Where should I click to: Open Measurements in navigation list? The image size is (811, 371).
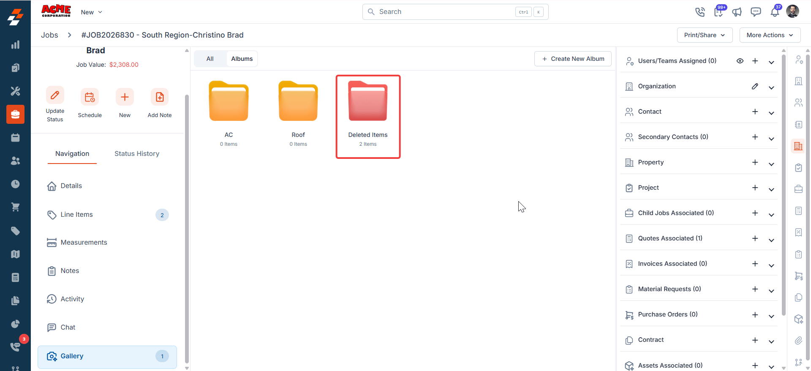point(107,243)
